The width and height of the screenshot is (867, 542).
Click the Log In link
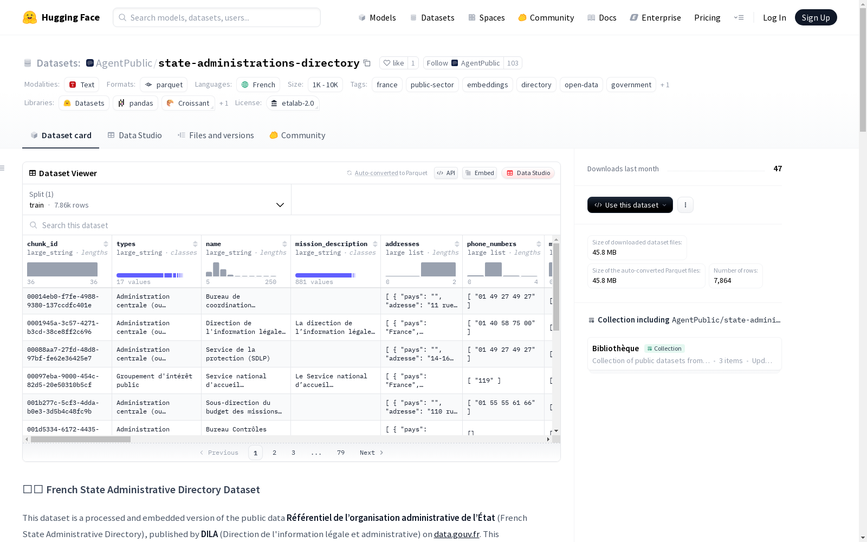774,17
